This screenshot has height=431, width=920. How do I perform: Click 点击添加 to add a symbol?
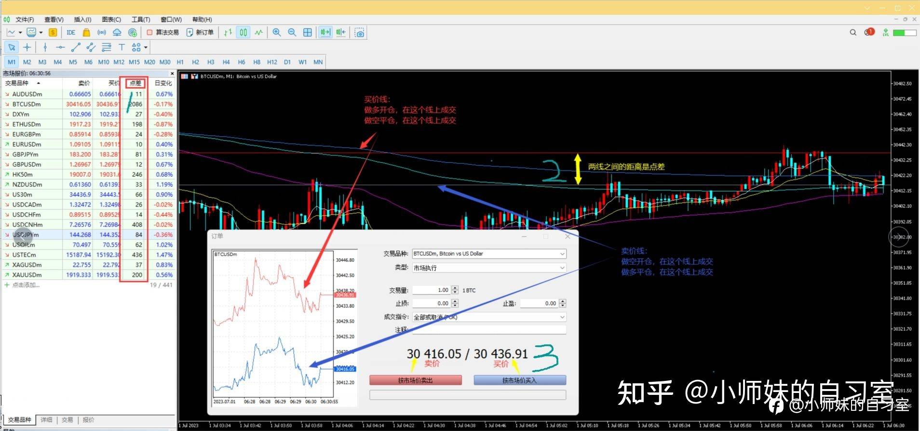(23, 285)
